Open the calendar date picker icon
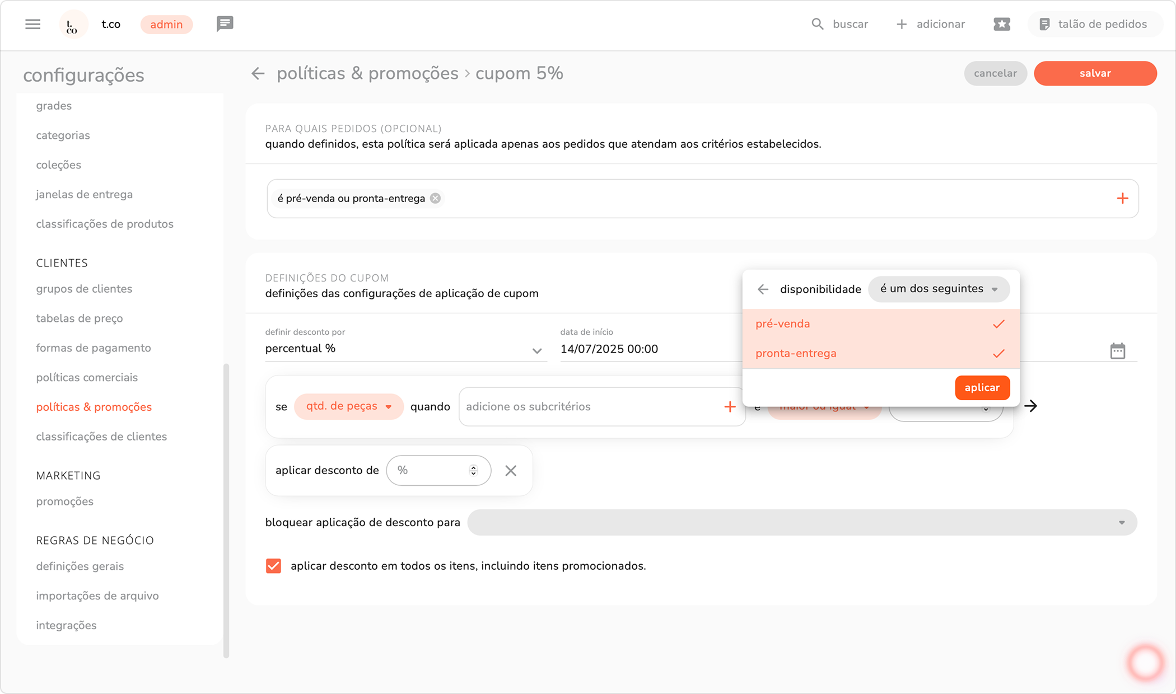Screen dimensions: 1176x694 (x=1117, y=351)
